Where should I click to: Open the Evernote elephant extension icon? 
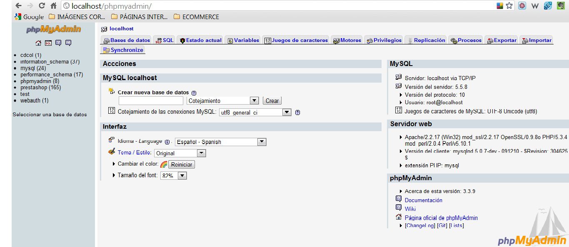pyautogui.click(x=561, y=6)
